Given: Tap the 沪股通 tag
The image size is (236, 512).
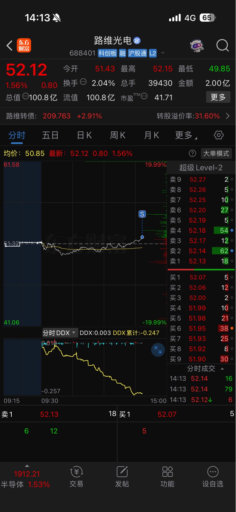Looking at the screenshot, I should point(137,53).
